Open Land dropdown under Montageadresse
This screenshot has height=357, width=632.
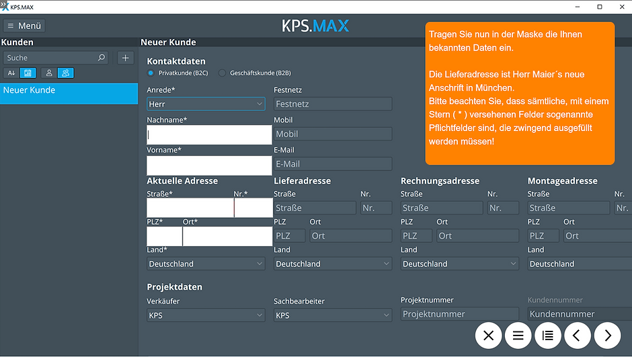[580, 264]
